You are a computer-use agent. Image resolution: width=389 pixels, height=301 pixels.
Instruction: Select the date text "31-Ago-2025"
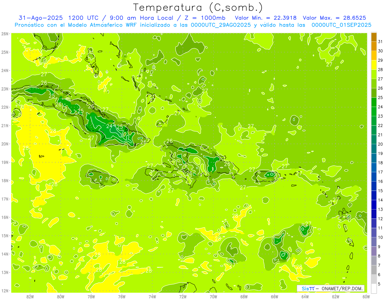(x=40, y=18)
